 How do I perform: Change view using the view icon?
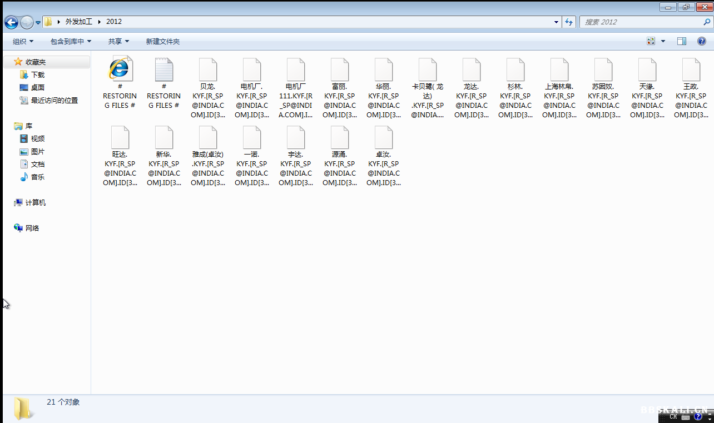pyautogui.click(x=651, y=41)
